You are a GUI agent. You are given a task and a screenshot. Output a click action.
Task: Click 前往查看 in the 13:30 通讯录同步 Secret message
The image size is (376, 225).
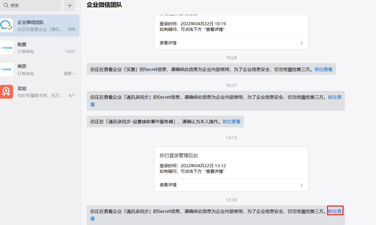tap(335, 211)
